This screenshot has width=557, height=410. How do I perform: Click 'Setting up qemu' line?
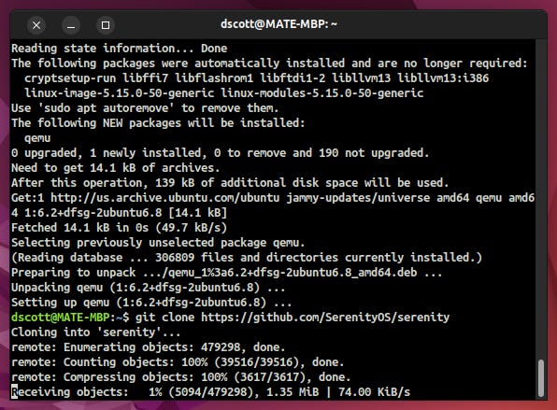[151, 302]
